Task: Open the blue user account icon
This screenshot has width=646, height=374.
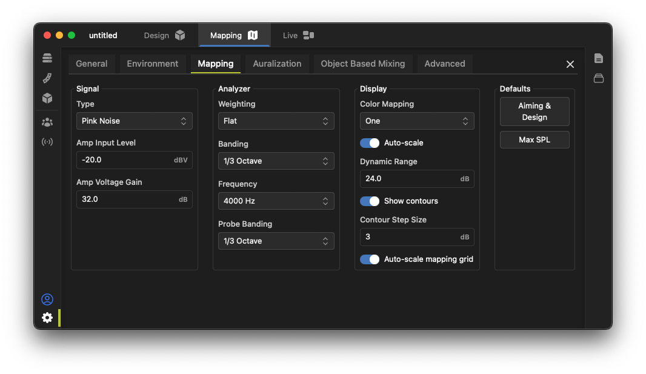Action: point(47,299)
